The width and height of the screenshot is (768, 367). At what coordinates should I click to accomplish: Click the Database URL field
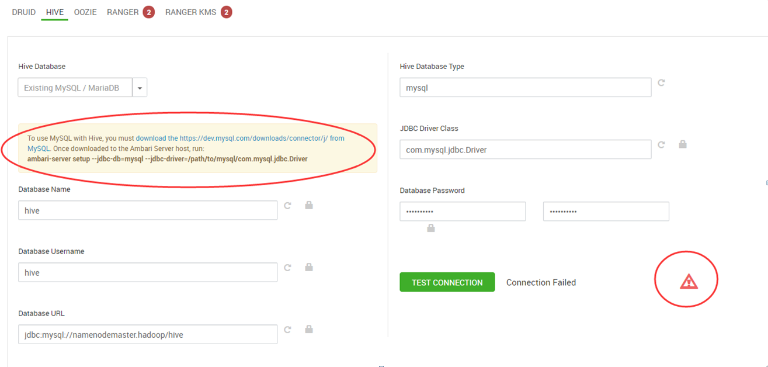tap(148, 334)
